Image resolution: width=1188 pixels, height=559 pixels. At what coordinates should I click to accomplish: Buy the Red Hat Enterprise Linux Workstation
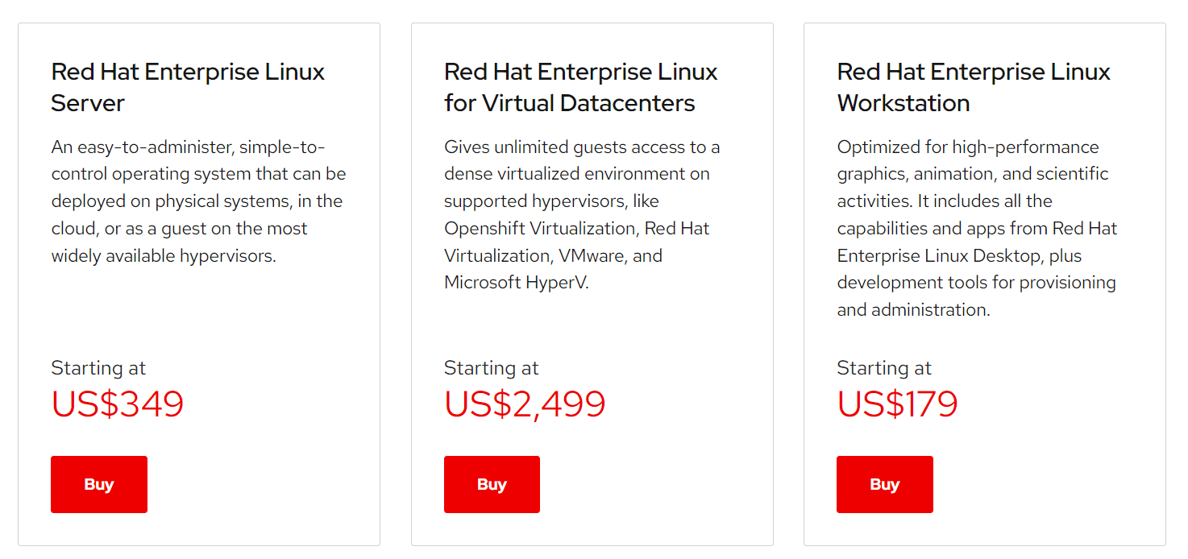884,484
